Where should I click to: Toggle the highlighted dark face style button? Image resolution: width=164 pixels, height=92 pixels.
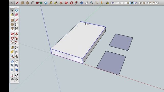[132, 3]
